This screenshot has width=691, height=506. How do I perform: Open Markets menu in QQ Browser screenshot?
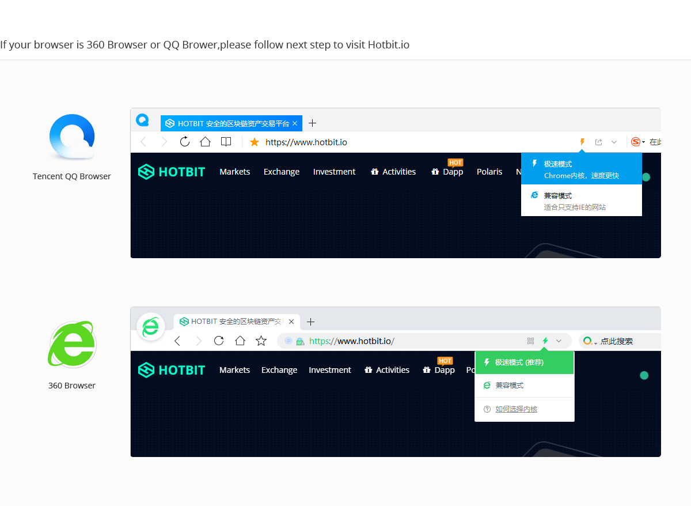point(235,172)
